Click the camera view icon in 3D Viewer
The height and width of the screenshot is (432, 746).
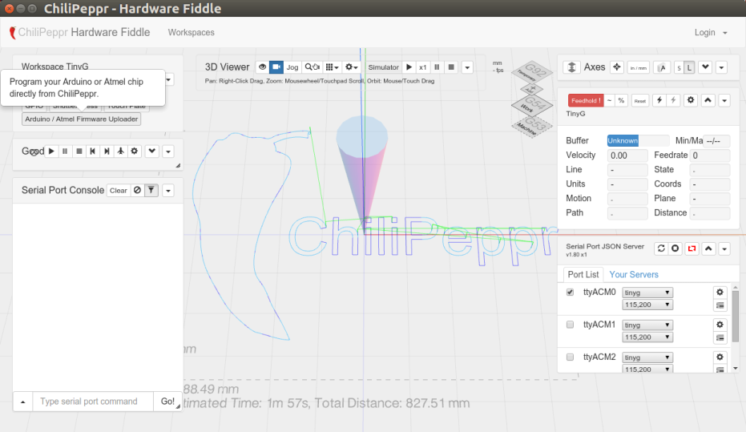276,67
